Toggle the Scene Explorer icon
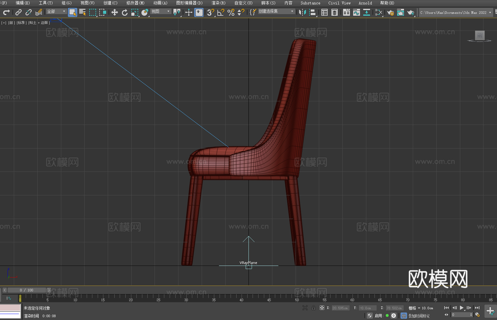This screenshot has height=320, width=497. (325, 12)
